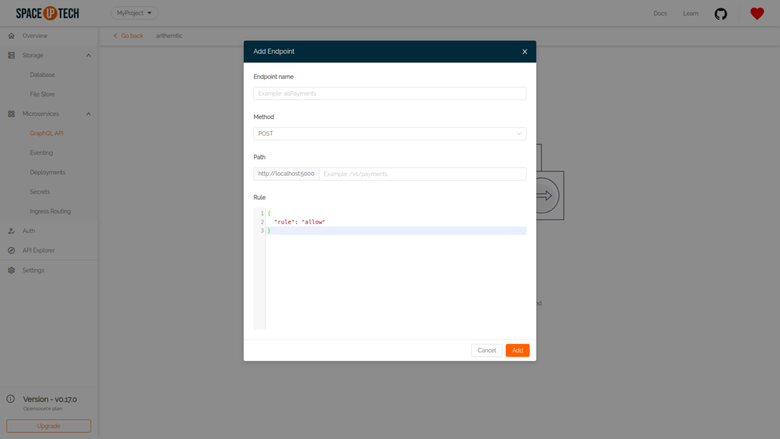780x439 pixels.
Task: Click the Microservices grid icon
Action: point(10,113)
